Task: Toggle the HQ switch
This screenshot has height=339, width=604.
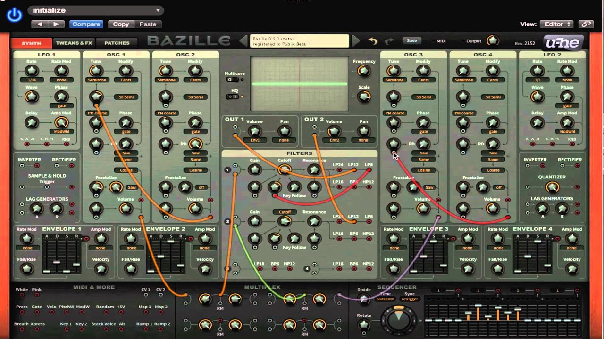Action: [x=233, y=97]
